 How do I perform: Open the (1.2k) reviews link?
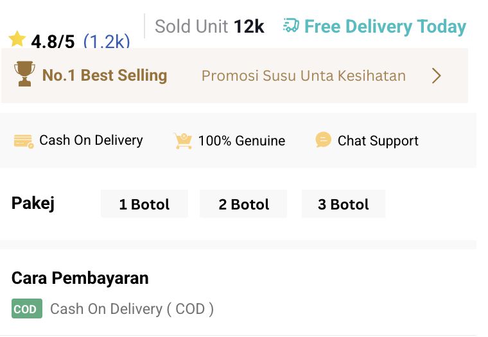pos(107,42)
